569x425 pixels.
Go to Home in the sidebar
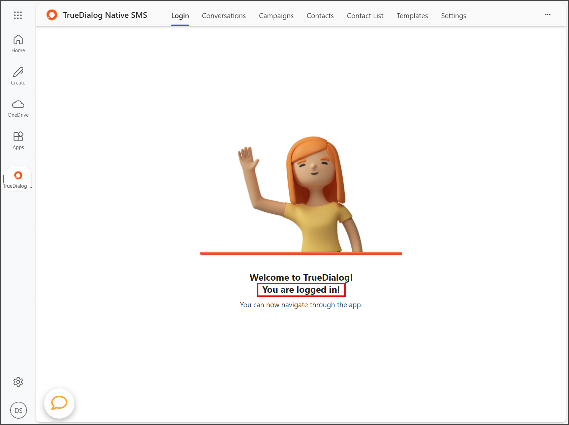pyautogui.click(x=18, y=44)
